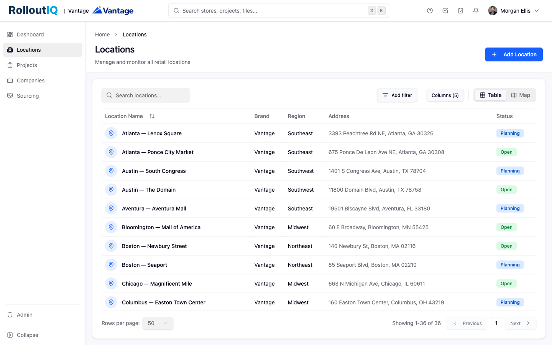Open Projects in the sidebar
Image resolution: width=552 pixels, height=345 pixels.
point(43,65)
